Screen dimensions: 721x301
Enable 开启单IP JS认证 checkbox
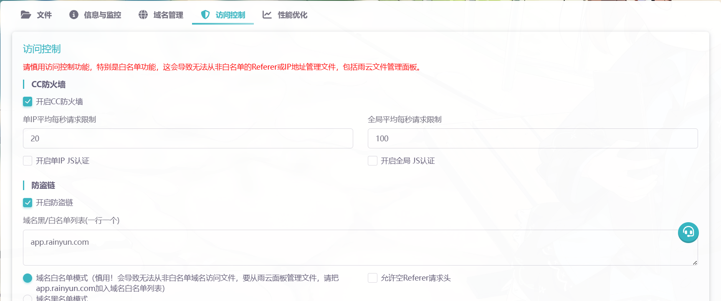[x=28, y=161]
